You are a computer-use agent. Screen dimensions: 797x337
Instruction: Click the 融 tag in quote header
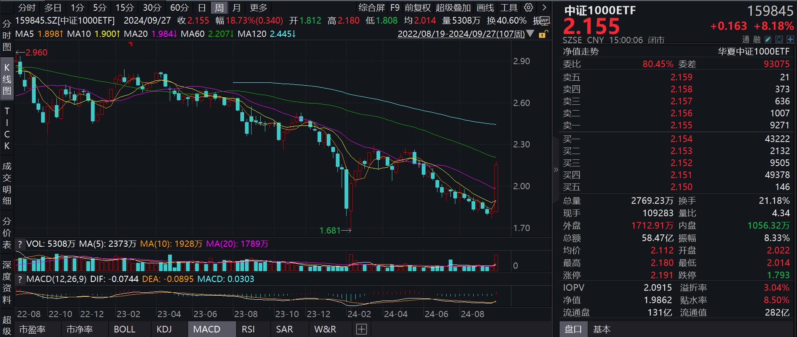(x=757, y=39)
